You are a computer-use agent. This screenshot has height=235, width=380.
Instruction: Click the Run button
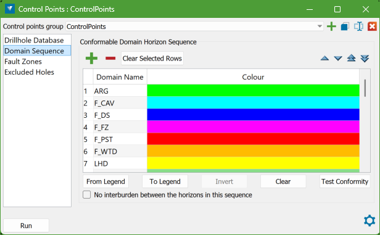pyautogui.click(x=26, y=226)
